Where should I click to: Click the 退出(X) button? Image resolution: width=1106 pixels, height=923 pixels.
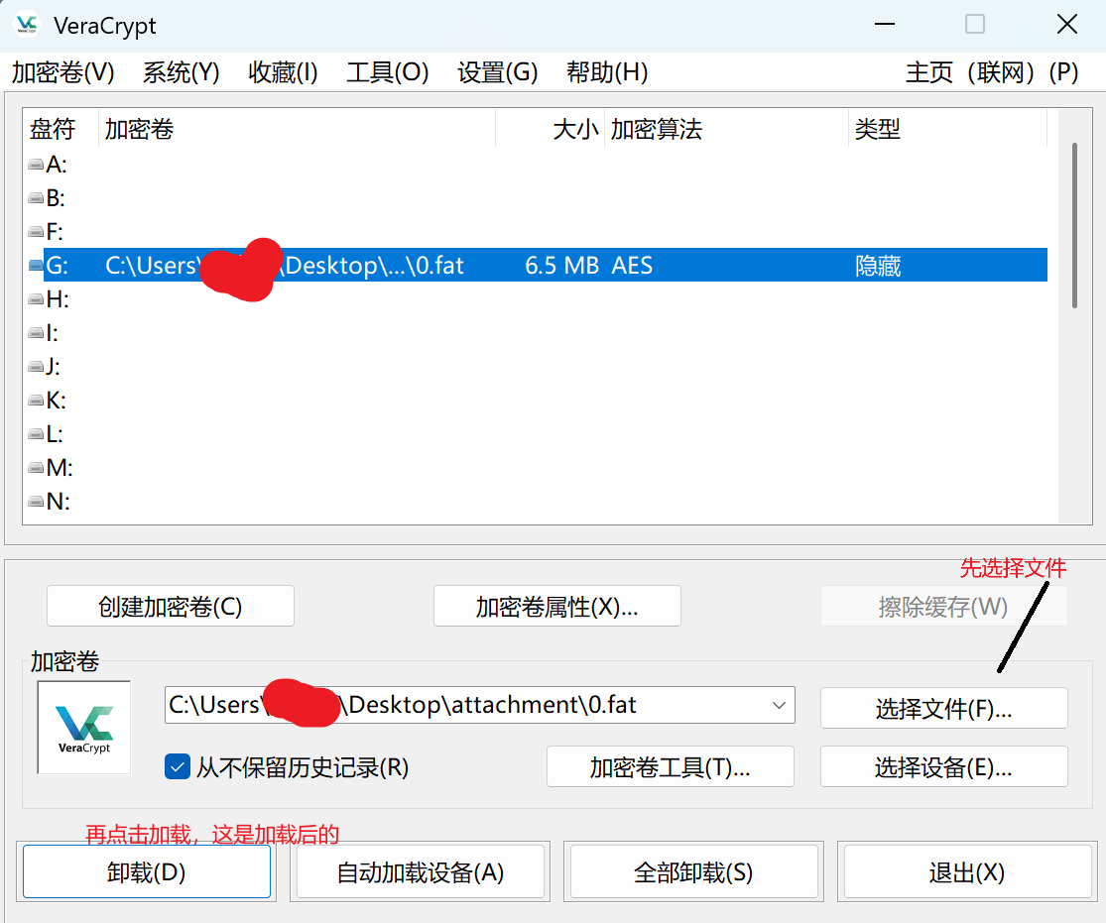pos(967,872)
